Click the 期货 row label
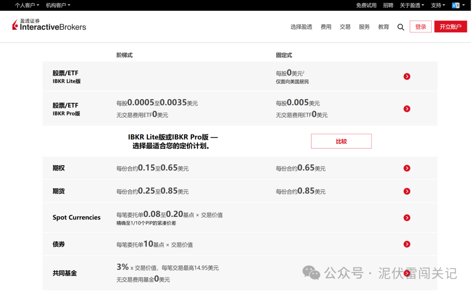This screenshot has height=292, width=472. click(59, 191)
